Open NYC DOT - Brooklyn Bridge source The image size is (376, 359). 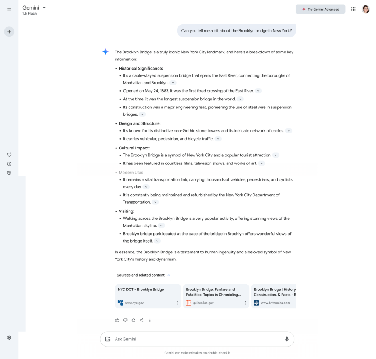[x=148, y=296]
